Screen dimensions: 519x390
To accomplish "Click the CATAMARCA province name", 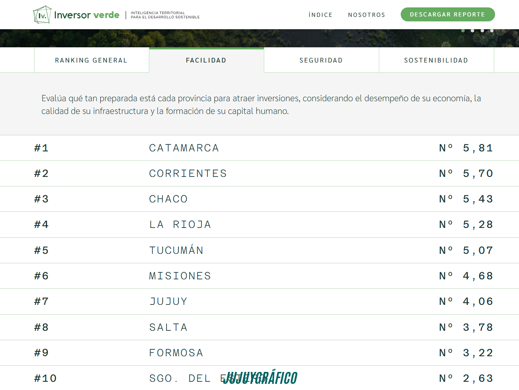I will click(184, 148).
